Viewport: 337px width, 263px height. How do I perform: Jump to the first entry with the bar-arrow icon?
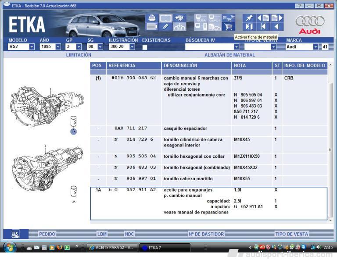pyautogui.click(x=263, y=27)
